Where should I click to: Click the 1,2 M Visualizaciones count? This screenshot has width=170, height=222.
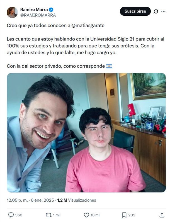coord(77,200)
